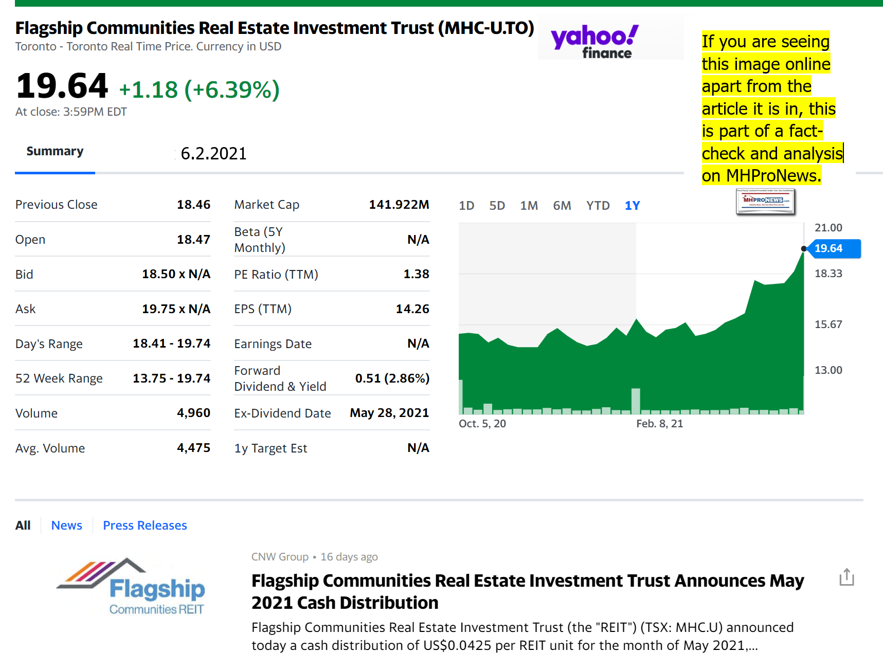Select the Summary tab
The image size is (883, 670).
55,151
